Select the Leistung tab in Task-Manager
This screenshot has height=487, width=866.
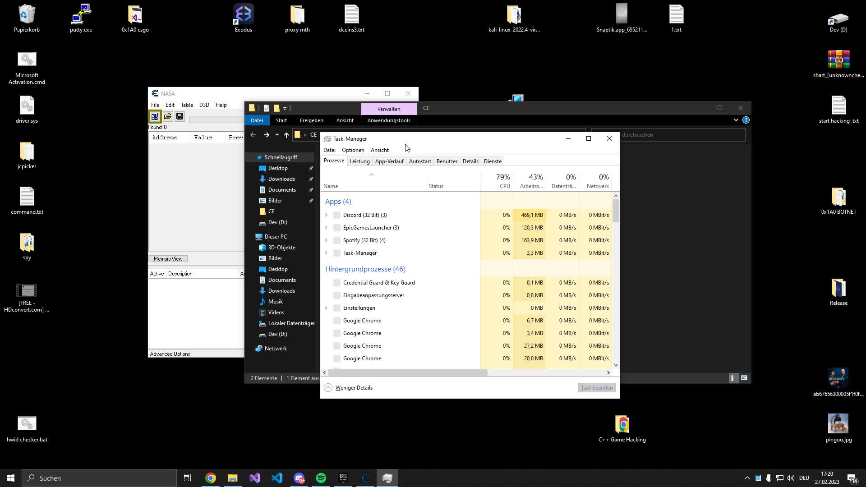point(359,161)
